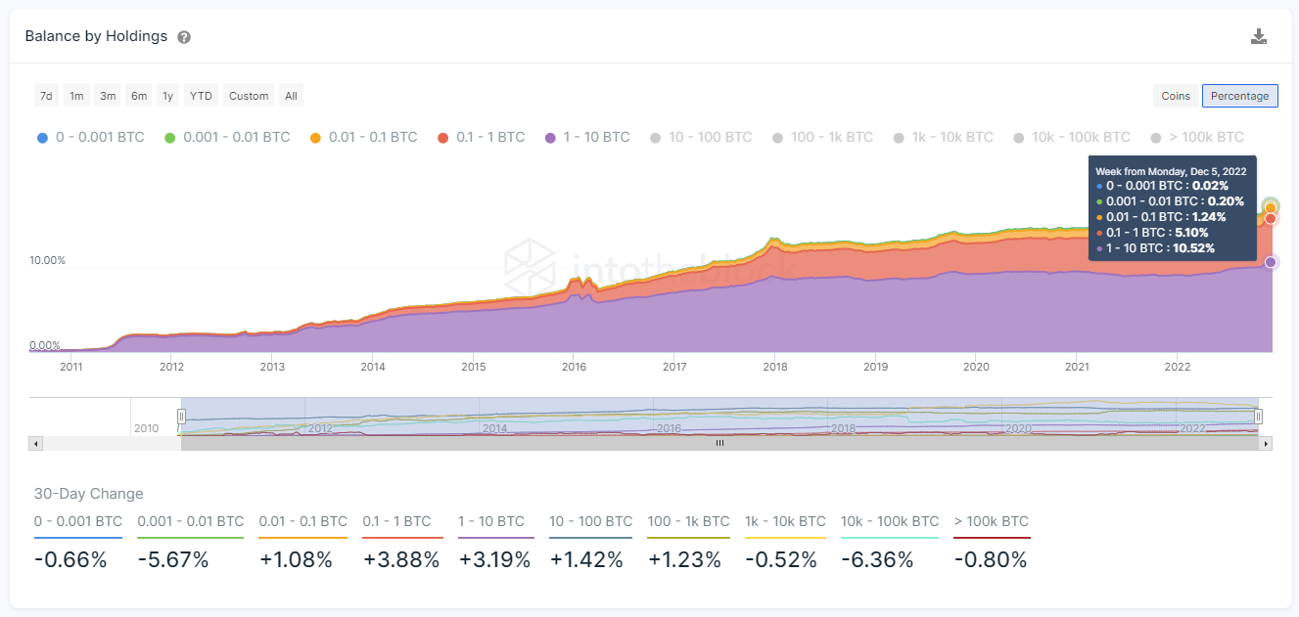The image size is (1299, 617).
Task: Show All time range
Action: point(291,96)
